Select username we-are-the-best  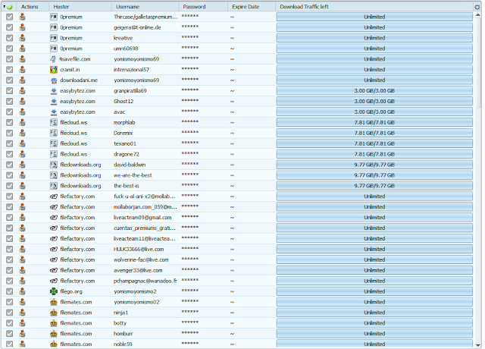tap(133, 175)
